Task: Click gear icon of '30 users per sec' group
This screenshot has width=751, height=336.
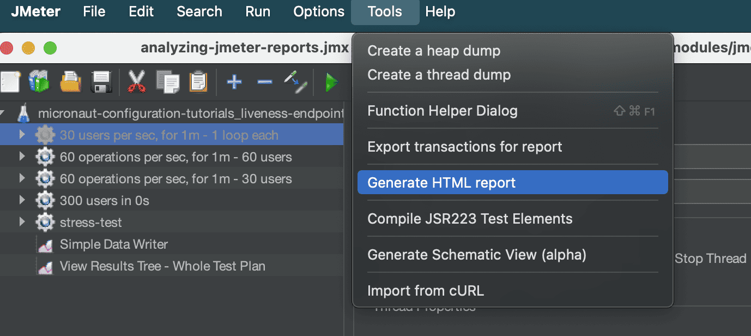Action: coord(45,135)
